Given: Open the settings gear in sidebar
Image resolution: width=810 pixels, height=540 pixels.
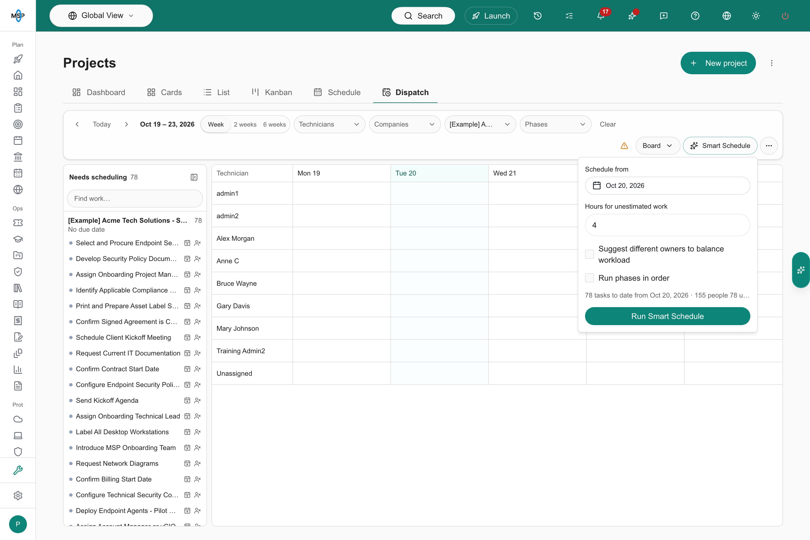Looking at the screenshot, I should (18, 495).
